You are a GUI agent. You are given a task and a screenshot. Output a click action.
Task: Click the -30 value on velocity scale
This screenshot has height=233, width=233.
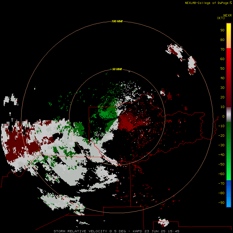point(221,145)
